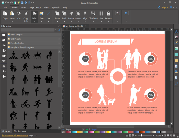Image resolution: width=179 pixels, height=138 pixels.
Task: Click the Sign In link
Action: pos(165,8)
